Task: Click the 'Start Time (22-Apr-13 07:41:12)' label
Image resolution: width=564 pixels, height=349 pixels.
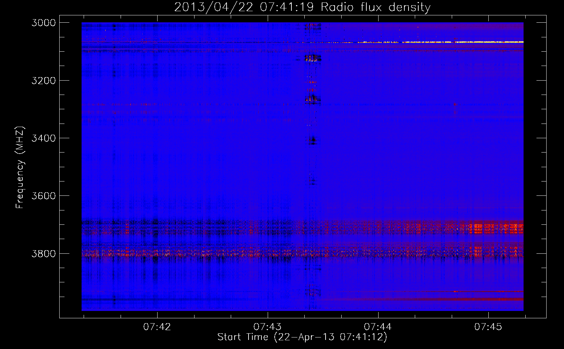Action: [x=302, y=337]
